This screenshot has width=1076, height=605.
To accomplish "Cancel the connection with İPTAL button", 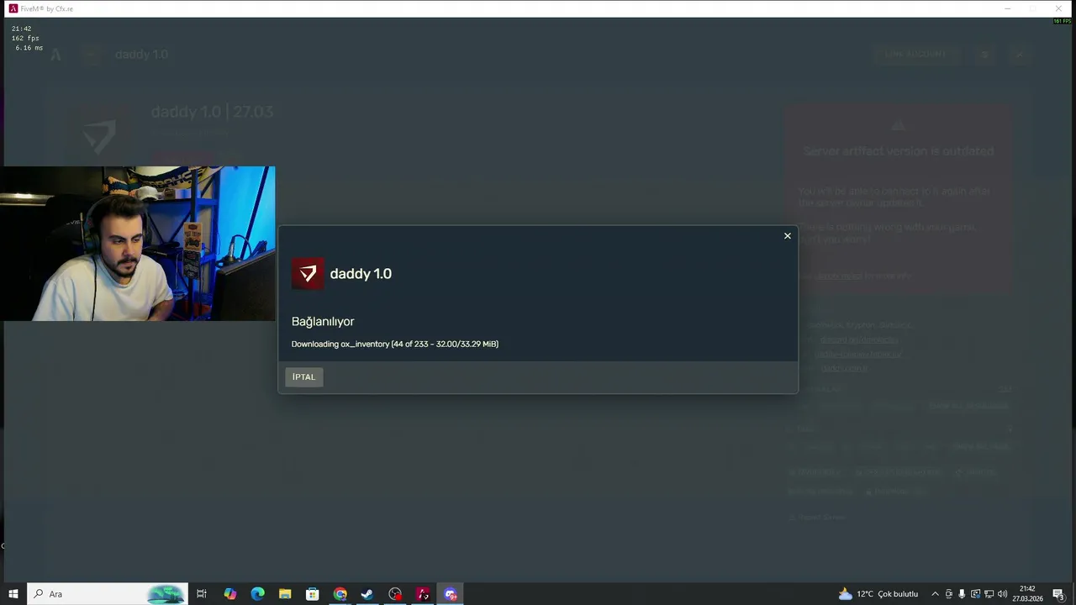I will click(x=303, y=377).
